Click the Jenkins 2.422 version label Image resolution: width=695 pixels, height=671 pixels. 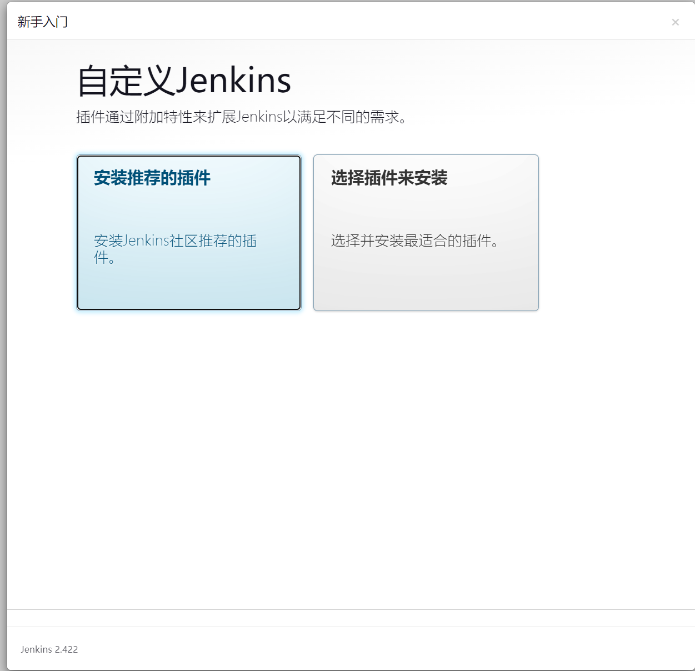point(49,649)
